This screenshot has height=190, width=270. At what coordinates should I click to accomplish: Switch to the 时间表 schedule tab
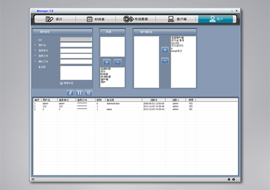point(96,19)
